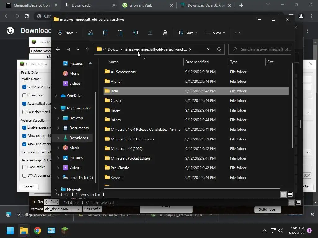Enable the Launcher Visibility checkbox

pos(24,112)
